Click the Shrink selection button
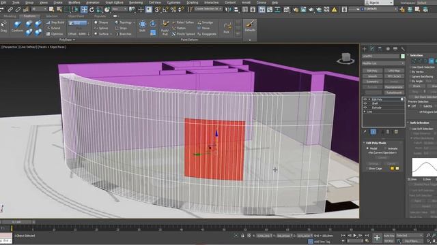 417,86
